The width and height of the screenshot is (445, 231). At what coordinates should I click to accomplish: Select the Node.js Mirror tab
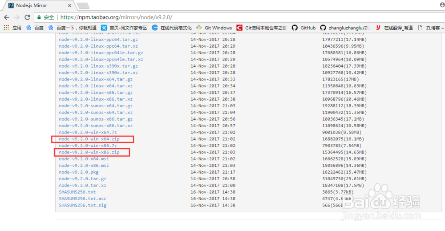(x=40, y=5)
